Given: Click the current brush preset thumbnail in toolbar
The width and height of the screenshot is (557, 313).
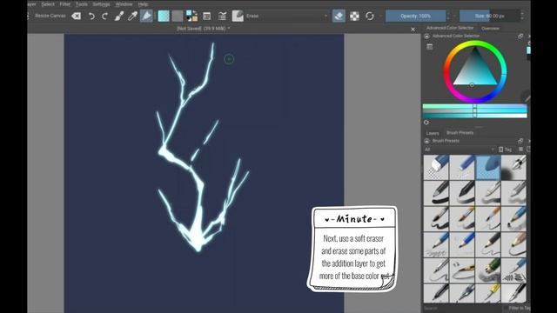Looking at the screenshot, I should [x=238, y=16].
